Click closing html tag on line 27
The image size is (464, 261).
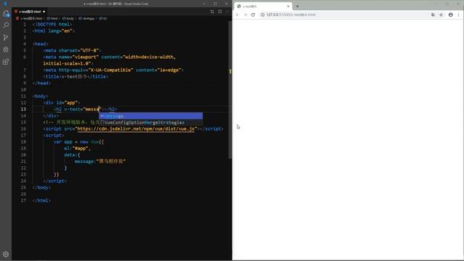click(x=42, y=200)
